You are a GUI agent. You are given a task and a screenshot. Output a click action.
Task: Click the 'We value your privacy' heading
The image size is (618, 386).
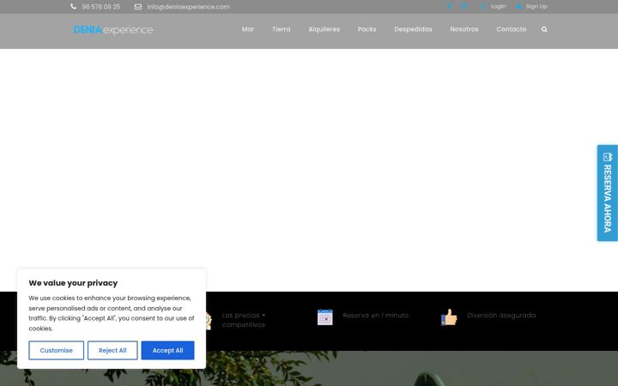pos(73,283)
